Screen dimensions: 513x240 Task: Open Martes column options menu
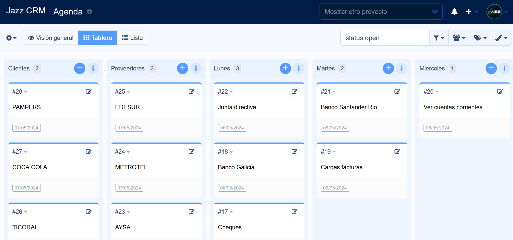(402, 68)
